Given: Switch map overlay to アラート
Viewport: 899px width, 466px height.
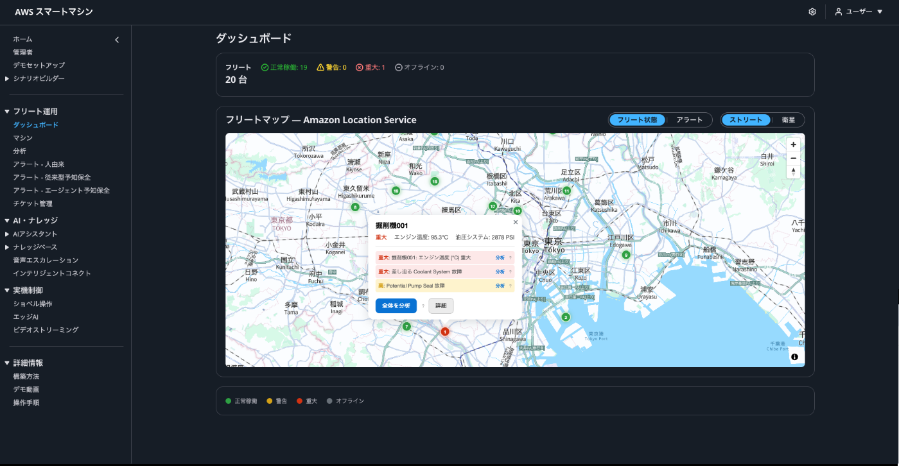Looking at the screenshot, I should [690, 120].
